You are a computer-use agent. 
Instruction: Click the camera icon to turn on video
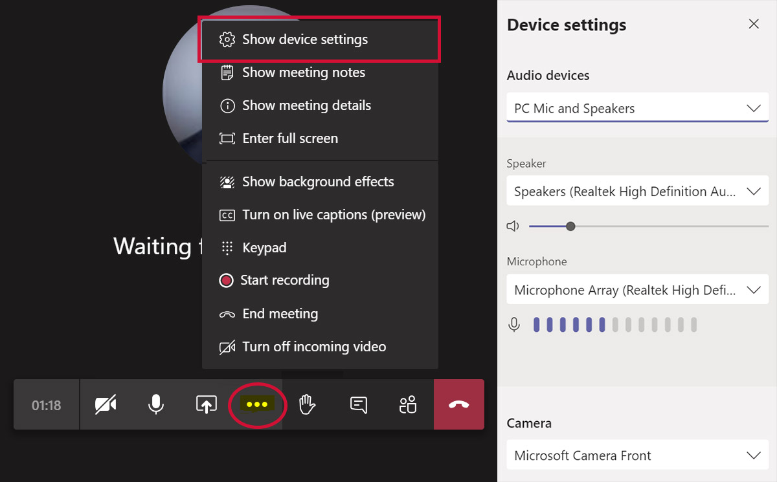coord(106,404)
